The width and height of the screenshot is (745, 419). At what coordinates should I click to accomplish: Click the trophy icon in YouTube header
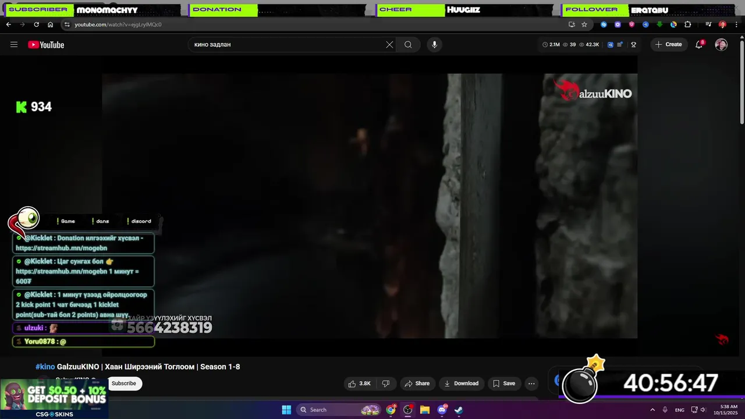coord(633,45)
